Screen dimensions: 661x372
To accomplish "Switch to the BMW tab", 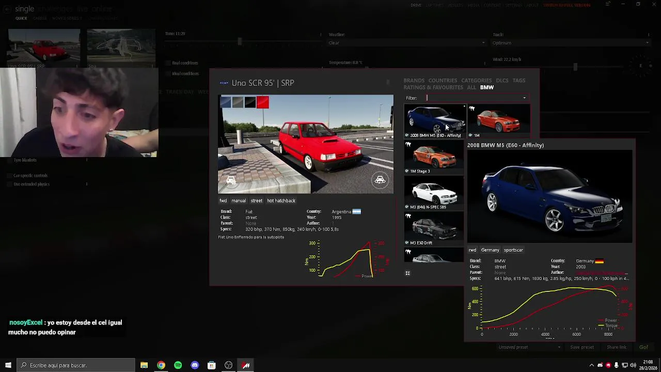I will pos(487,87).
